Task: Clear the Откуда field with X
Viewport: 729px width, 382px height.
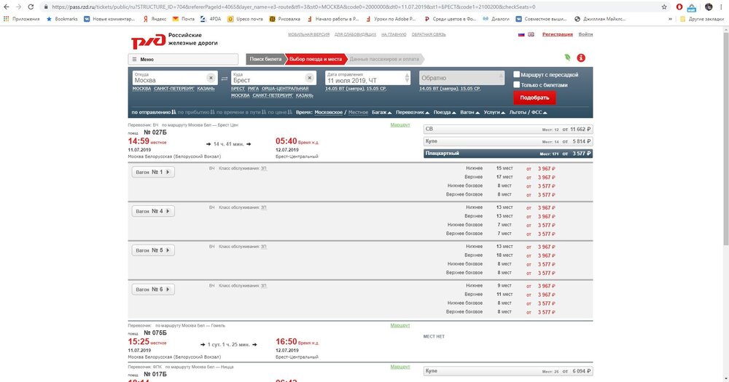Action: coord(211,78)
